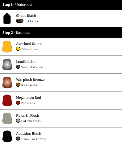
Task: Click the All areas label
Action: click(33, 21)
